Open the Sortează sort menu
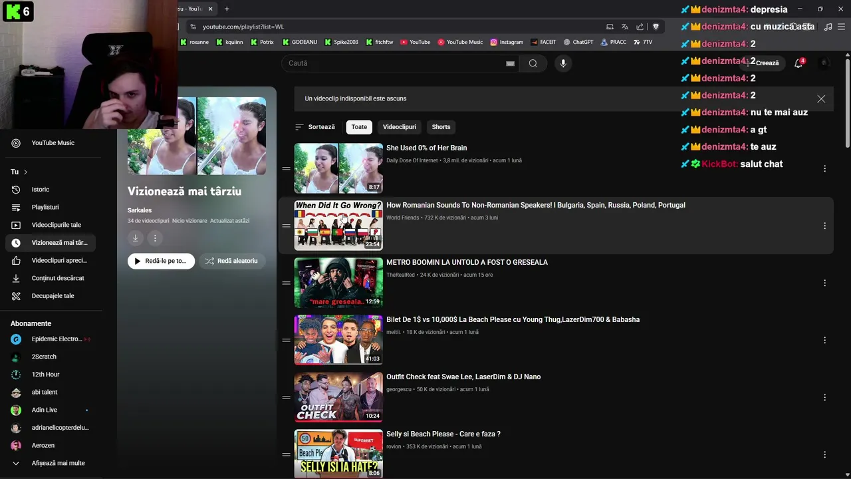Image resolution: width=851 pixels, height=479 pixels. coord(315,127)
